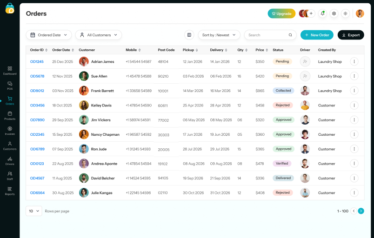Open the more options menu for order OD0123
Image resolution: width=374 pixels, height=238 pixels.
click(x=354, y=164)
